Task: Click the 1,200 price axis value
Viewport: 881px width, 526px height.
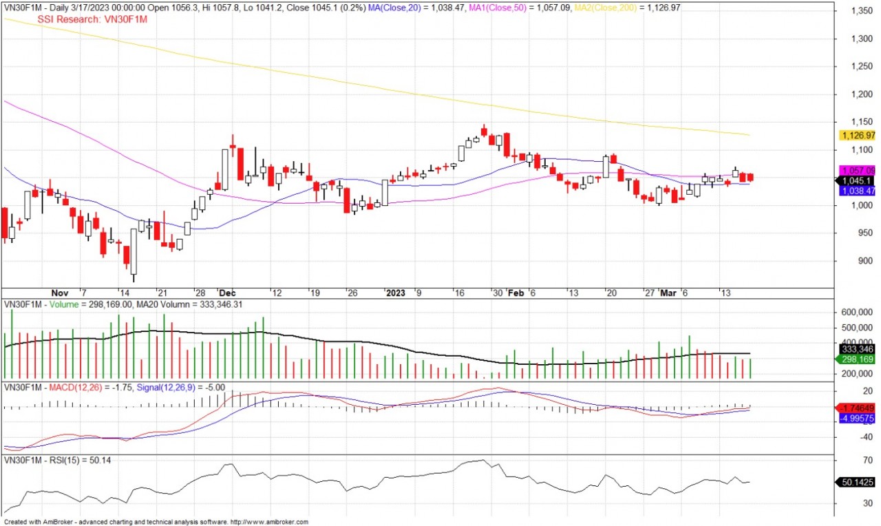Action: [x=861, y=94]
